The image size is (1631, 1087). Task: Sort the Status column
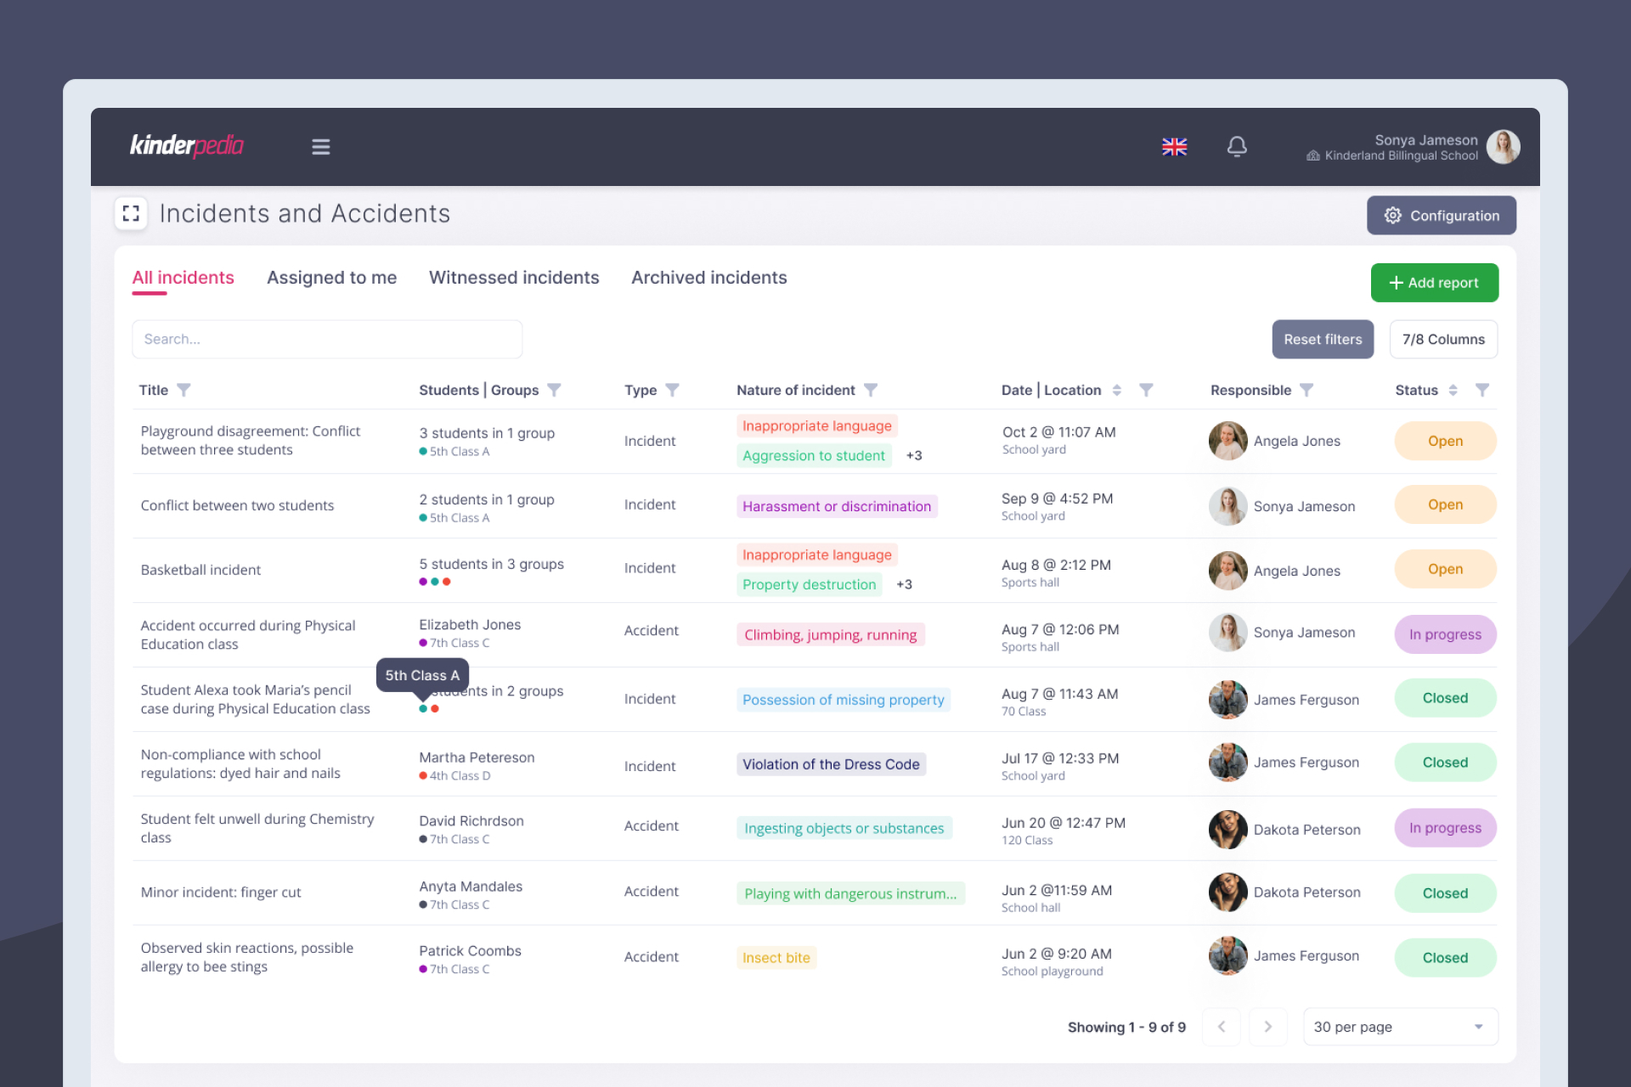click(x=1453, y=390)
